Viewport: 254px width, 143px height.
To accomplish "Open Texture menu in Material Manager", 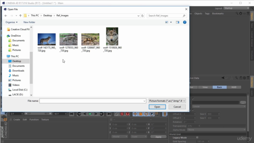I will [x=45, y=120].
